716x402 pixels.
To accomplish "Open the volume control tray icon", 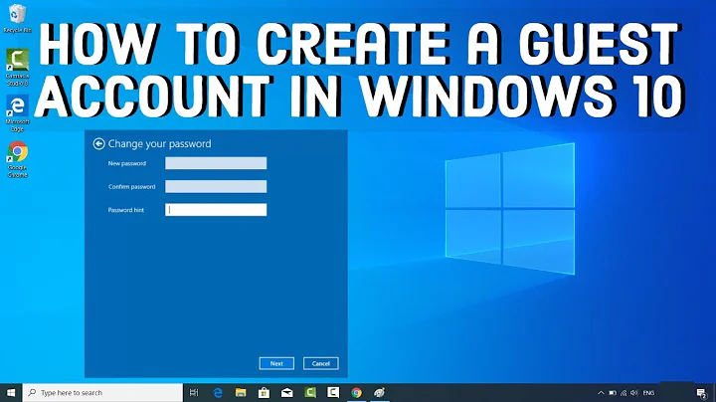I will 634,393.
